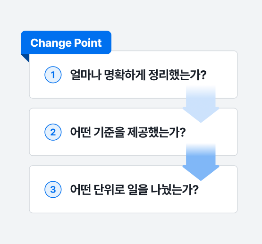The height and width of the screenshot is (244, 262).
Task: Click the question mark ending the second question
Action: pyautogui.click(x=183, y=132)
